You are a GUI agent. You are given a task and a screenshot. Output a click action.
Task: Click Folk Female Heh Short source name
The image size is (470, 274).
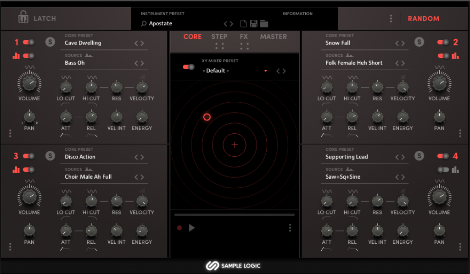(x=354, y=63)
